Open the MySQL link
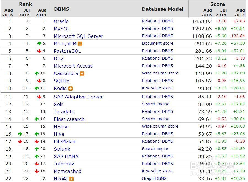Viewport: 248px width, 182px height. click(62, 29)
